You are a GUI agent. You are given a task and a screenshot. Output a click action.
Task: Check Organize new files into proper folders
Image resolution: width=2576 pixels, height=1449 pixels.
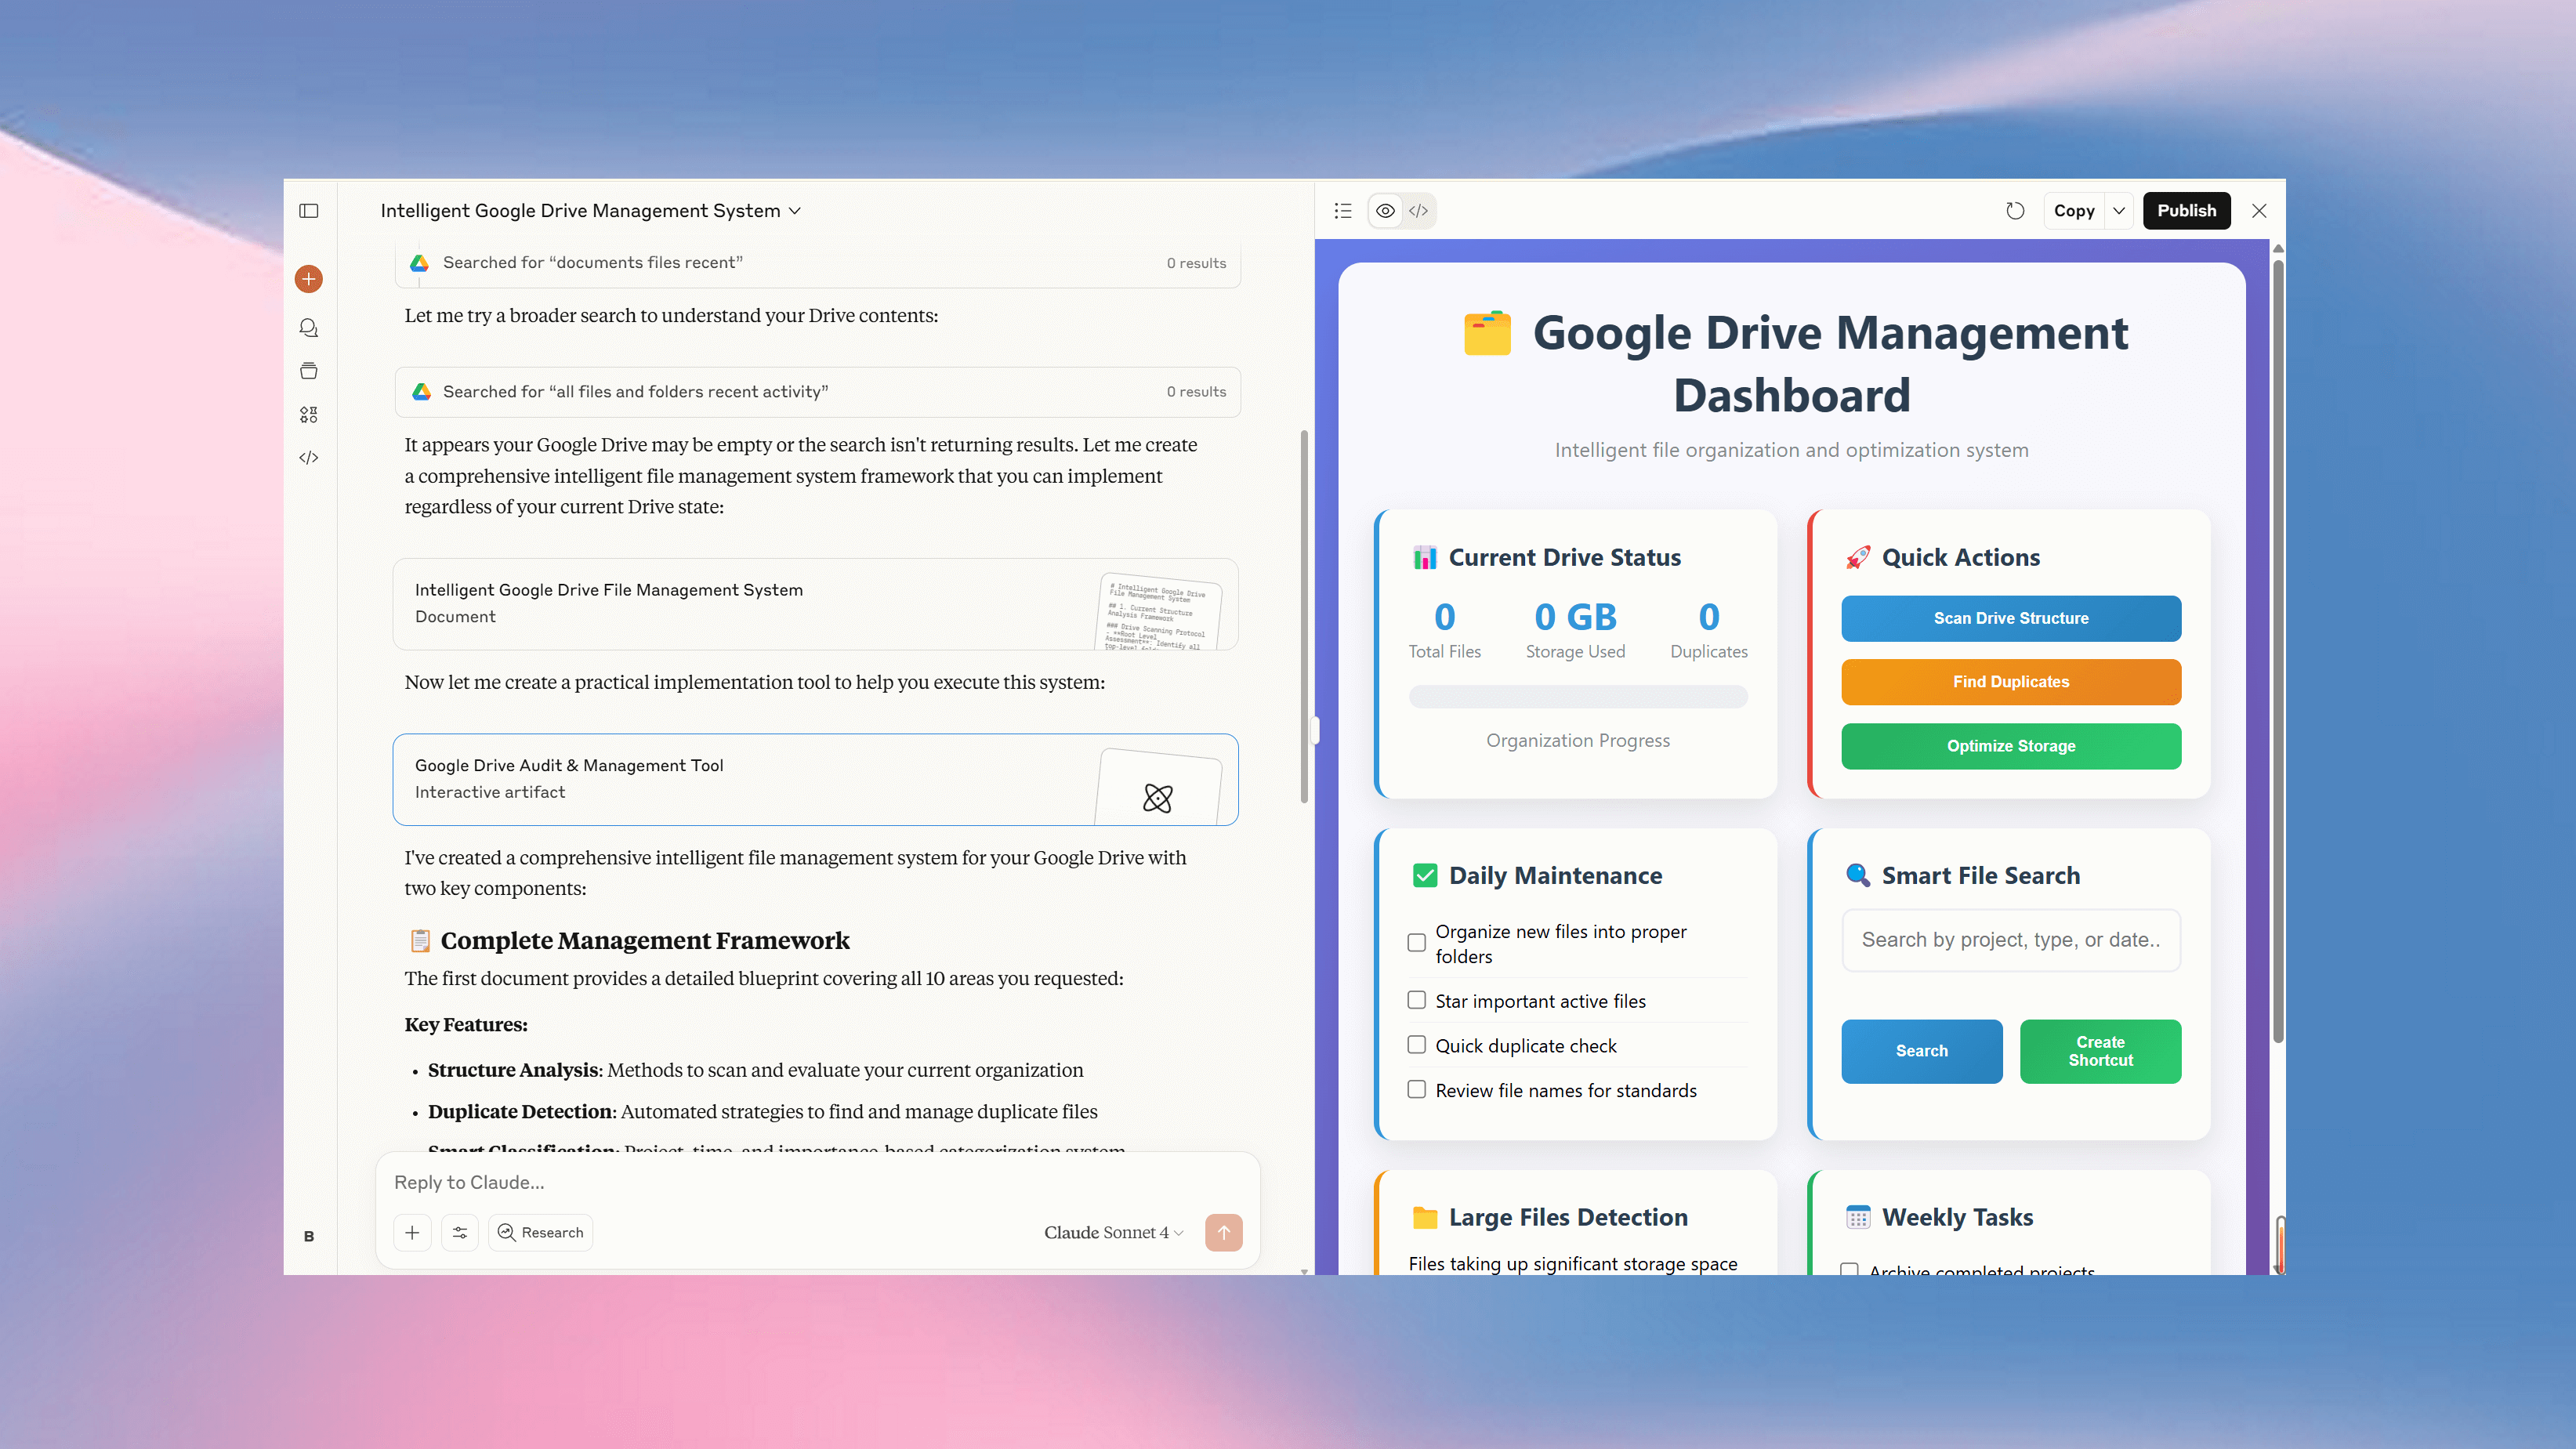click(x=1416, y=943)
